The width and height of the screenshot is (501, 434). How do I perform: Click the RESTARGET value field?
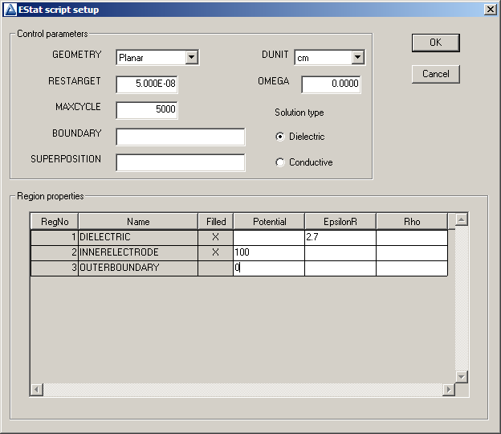point(146,84)
